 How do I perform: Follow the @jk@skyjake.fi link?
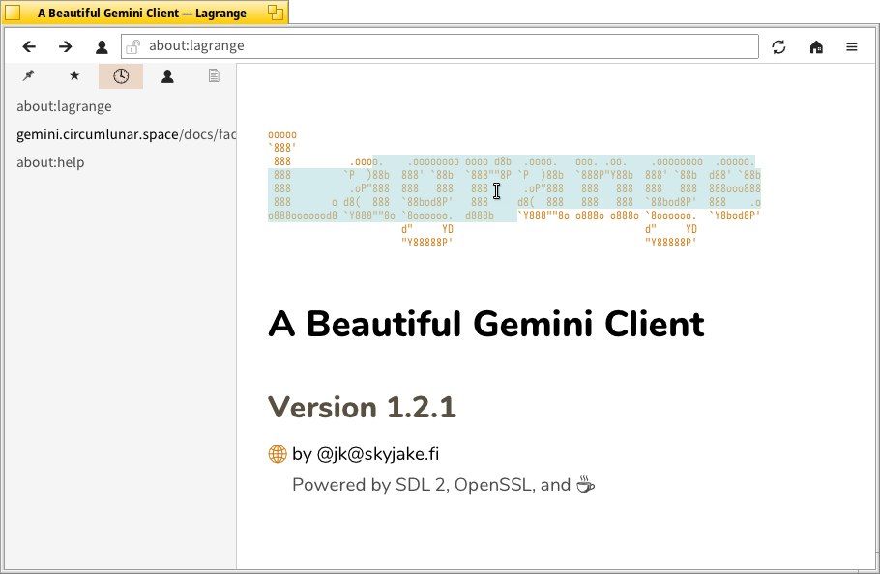(366, 454)
